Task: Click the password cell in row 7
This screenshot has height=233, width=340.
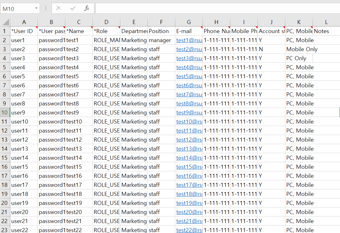Action: pos(51,85)
